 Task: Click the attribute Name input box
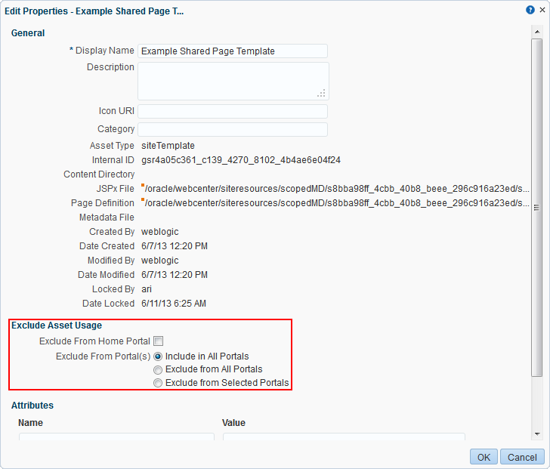point(116,437)
